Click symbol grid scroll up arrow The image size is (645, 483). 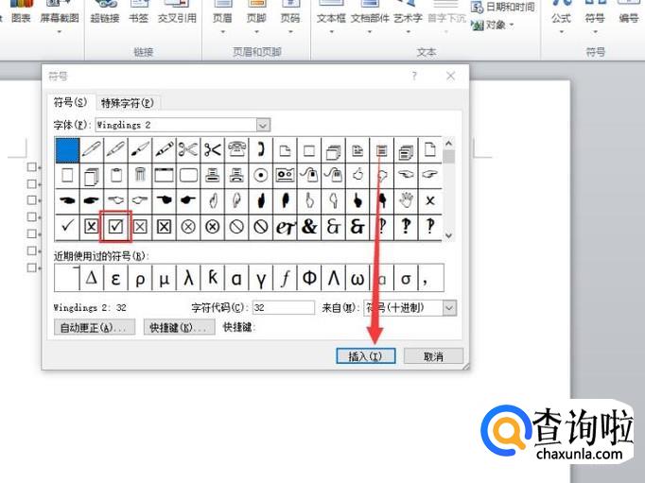coord(449,144)
